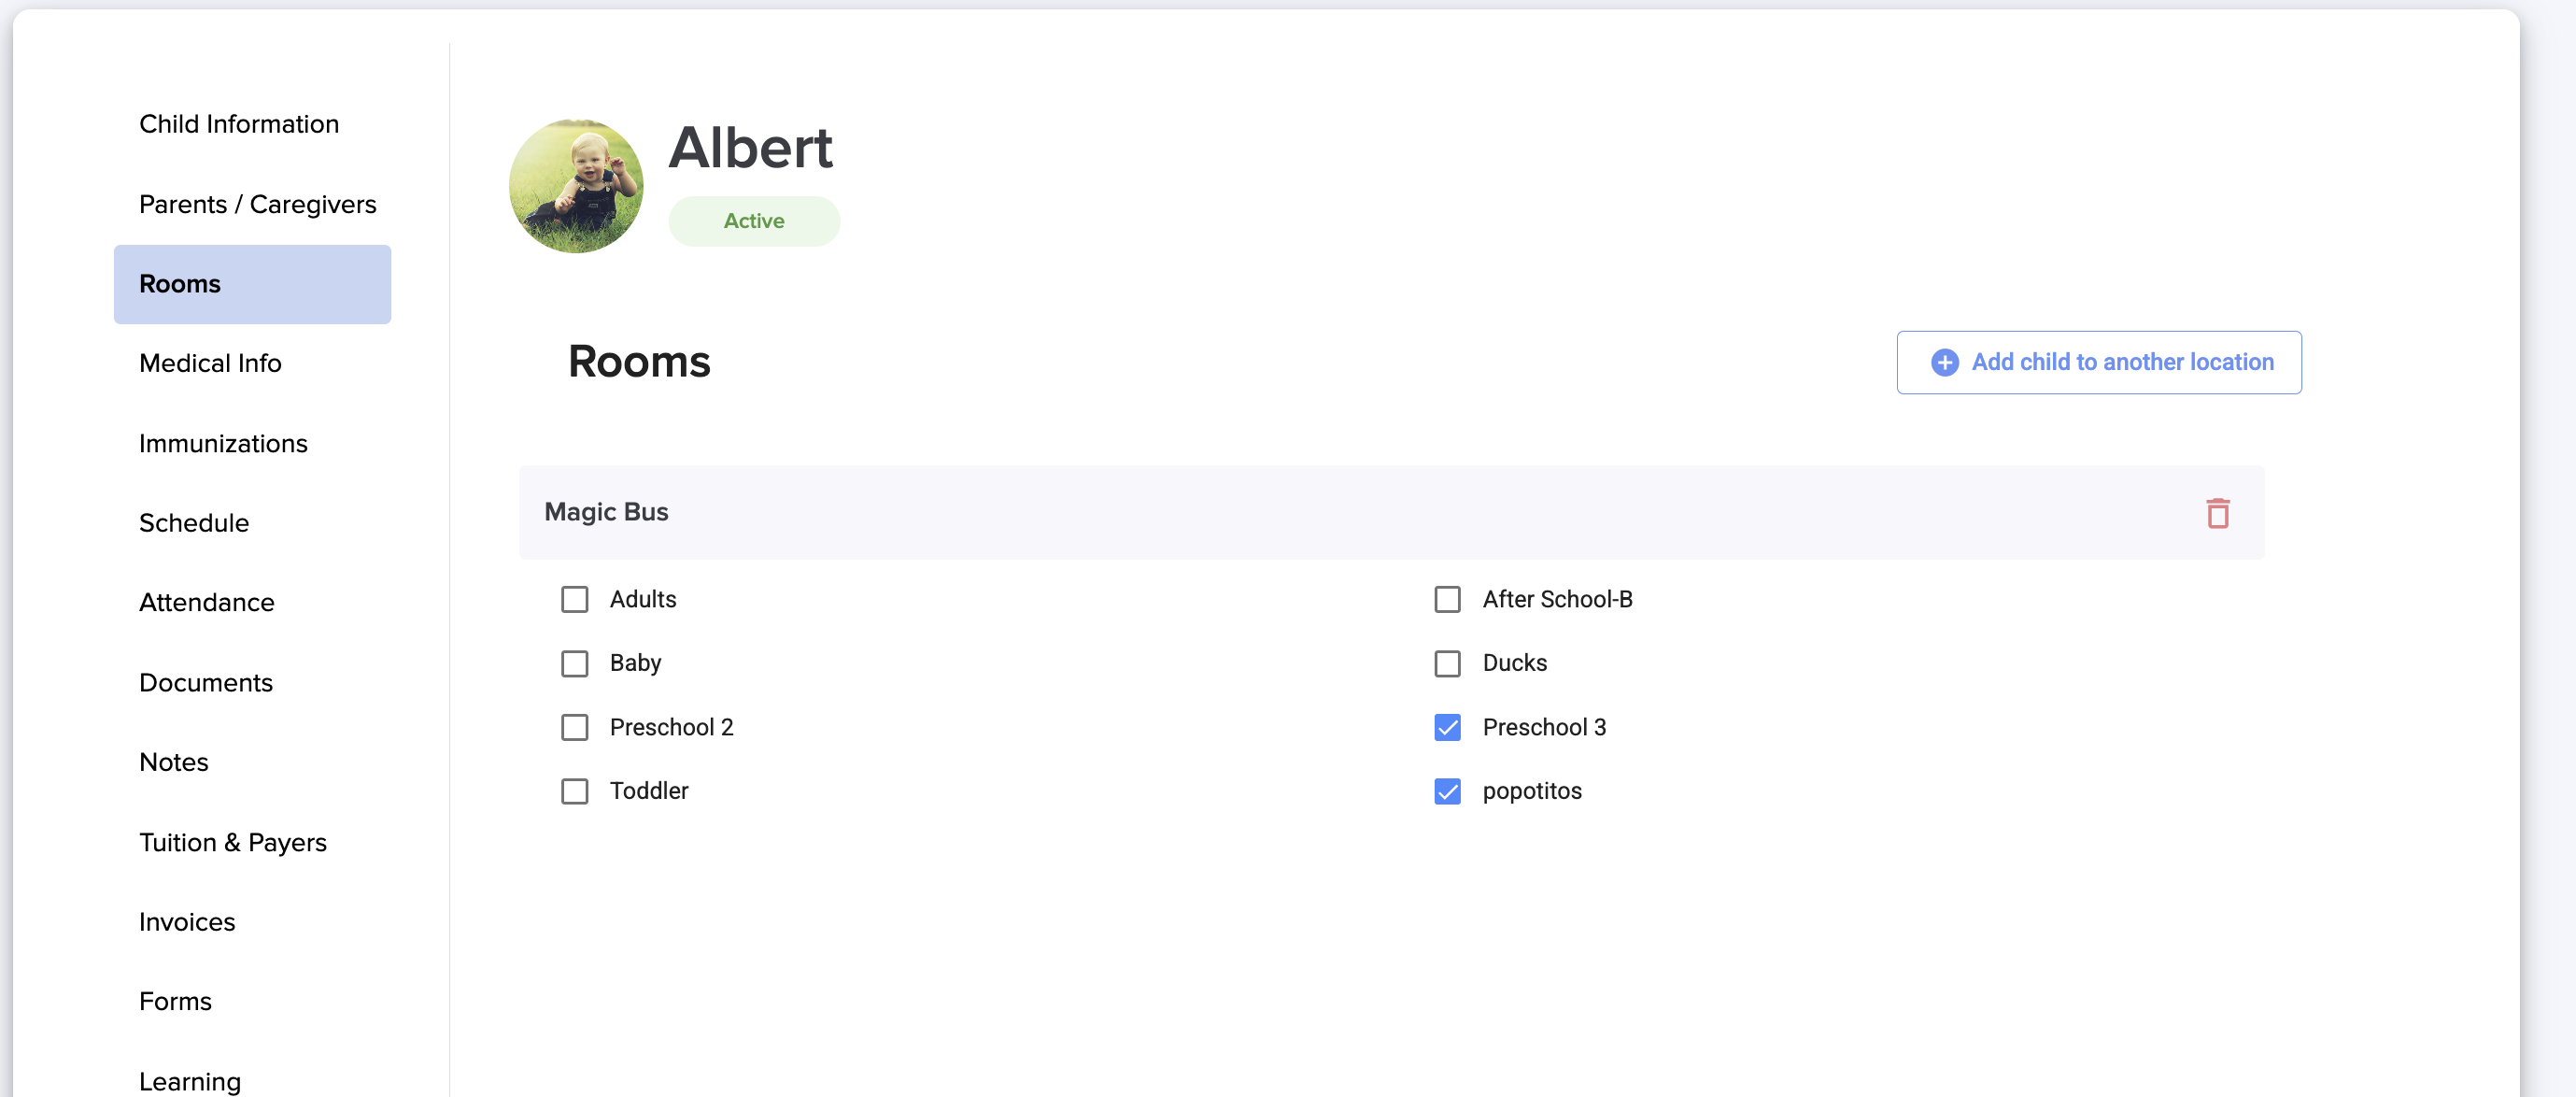2576x1097 pixels.
Task: Click the Magic Bus location header
Action: coord(606,512)
